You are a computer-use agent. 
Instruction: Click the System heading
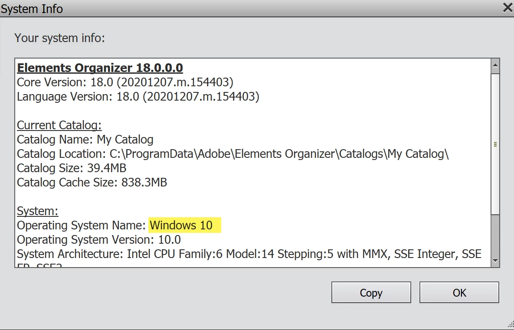click(38, 211)
